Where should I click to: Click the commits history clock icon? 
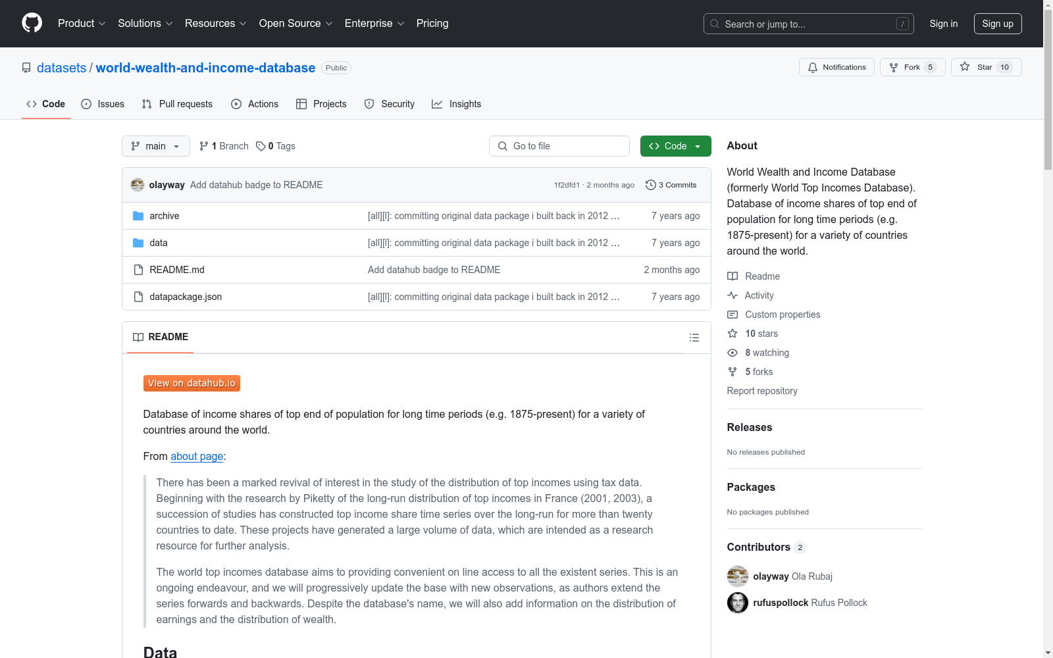pyautogui.click(x=650, y=185)
